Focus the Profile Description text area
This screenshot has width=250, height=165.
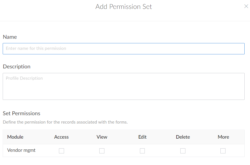coord(124,86)
